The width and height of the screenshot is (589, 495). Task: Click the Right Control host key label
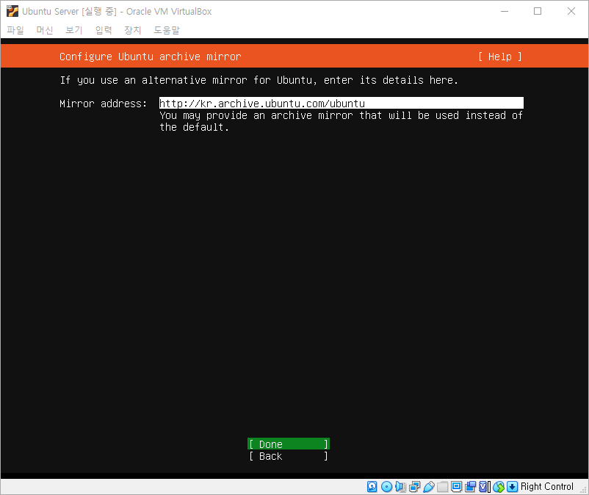coord(546,486)
